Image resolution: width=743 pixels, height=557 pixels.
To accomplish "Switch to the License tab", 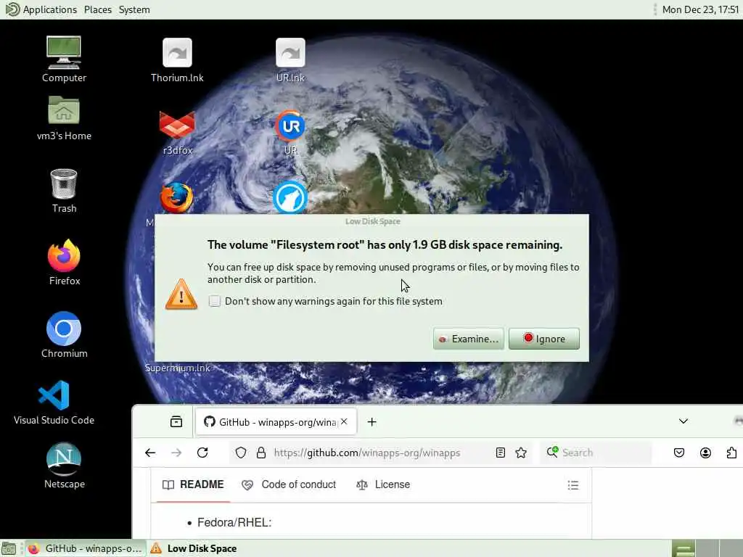I will 383,484.
